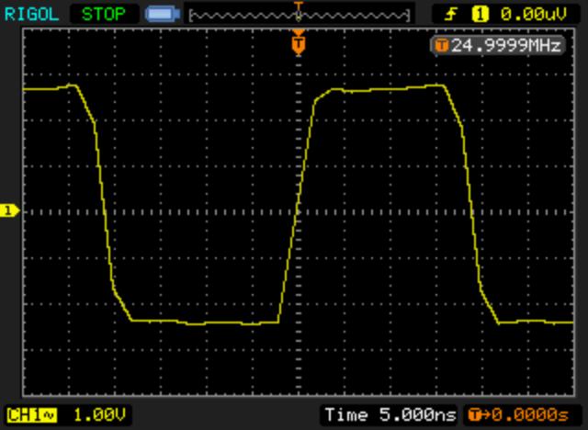Click the waveform memory position overview bar
The width and height of the screenshot is (588, 430).
300,16
